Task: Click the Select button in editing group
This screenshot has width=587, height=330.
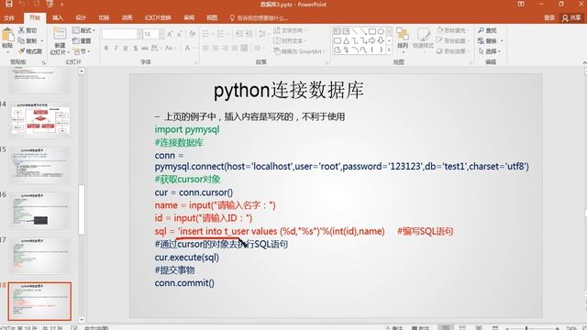Action: [490, 51]
